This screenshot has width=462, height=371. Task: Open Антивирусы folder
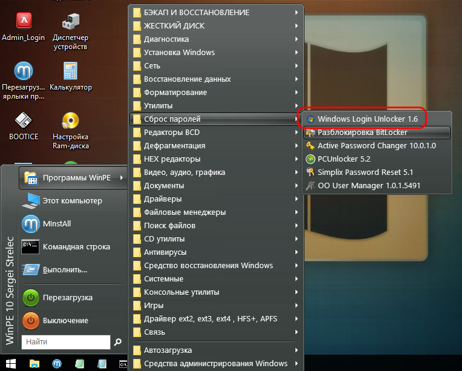pos(217,252)
